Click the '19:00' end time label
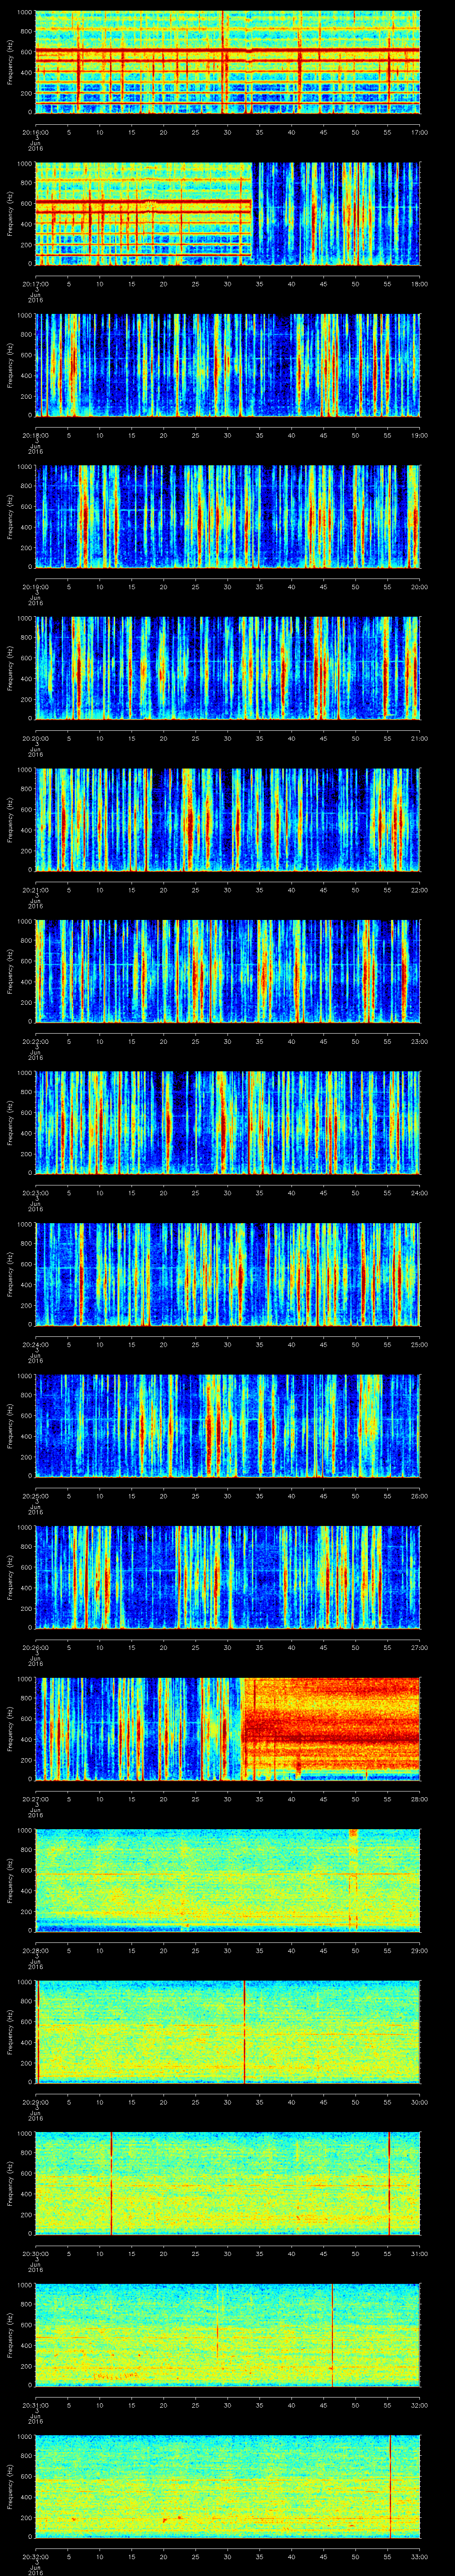This screenshot has width=455, height=2576. coord(419,435)
